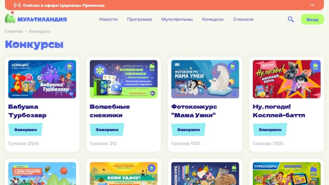Click the Мультиландия logo
The width and height of the screenshot is (329, 185).
coord(36,18)
